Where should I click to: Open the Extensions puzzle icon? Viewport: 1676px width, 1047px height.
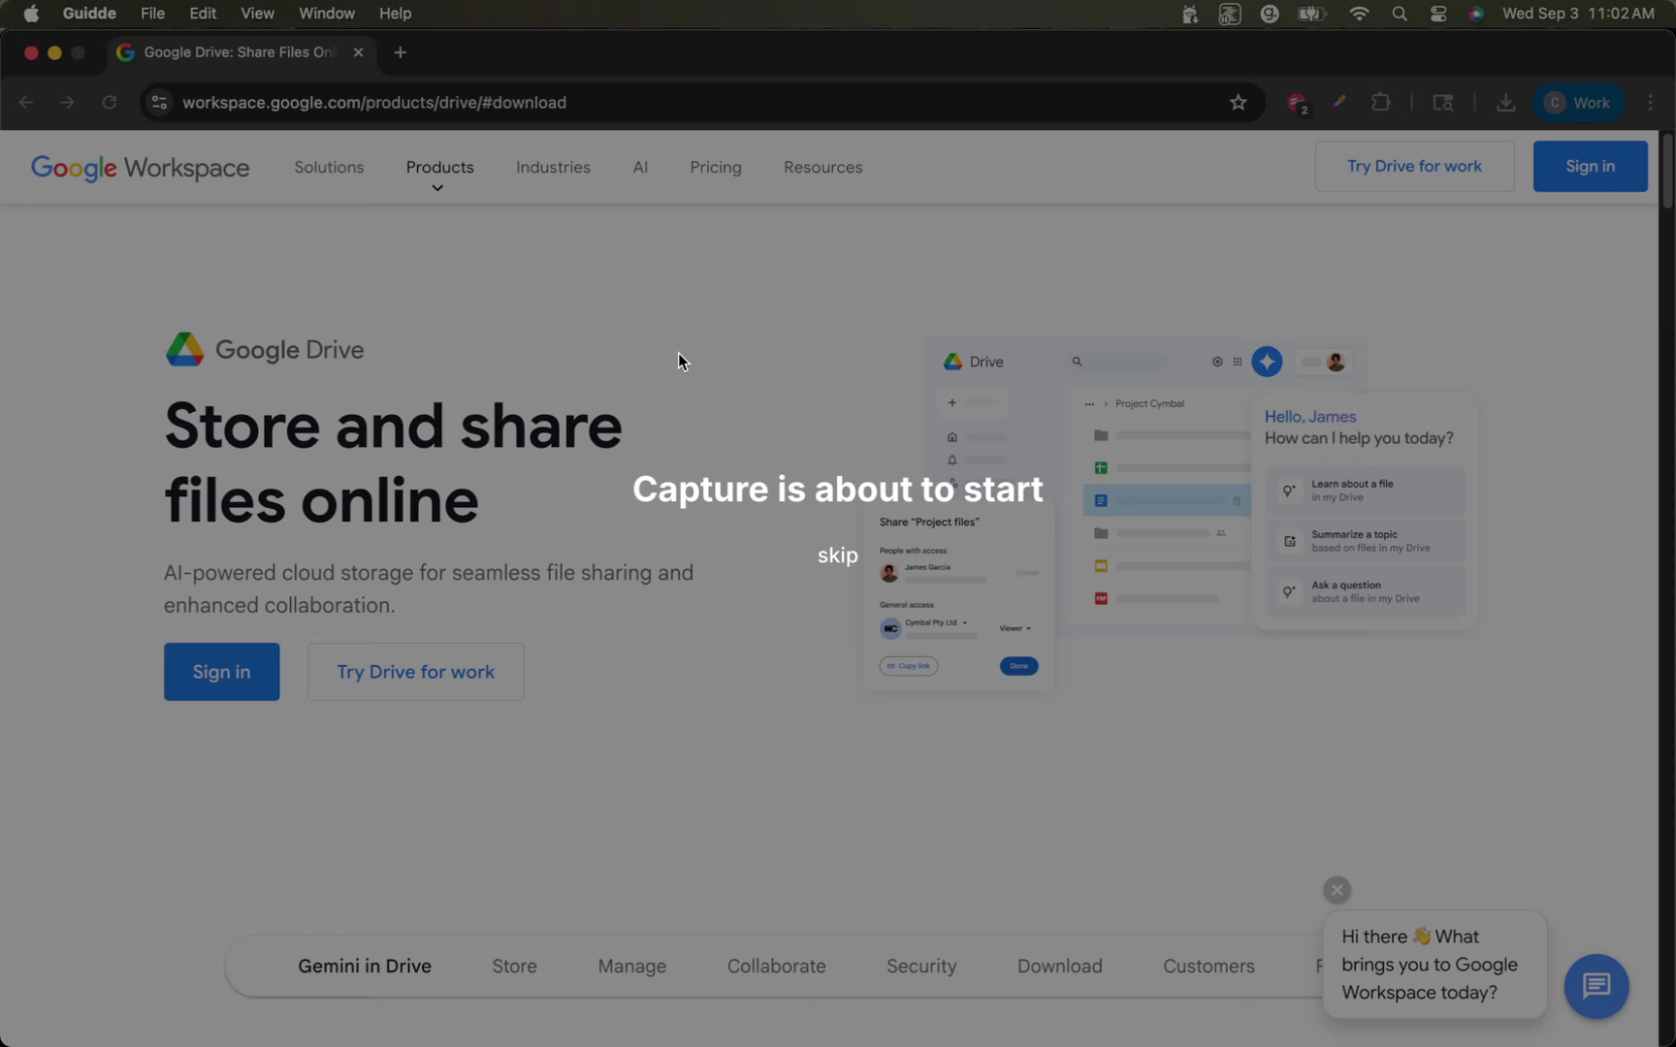(x=1380, y=103)
